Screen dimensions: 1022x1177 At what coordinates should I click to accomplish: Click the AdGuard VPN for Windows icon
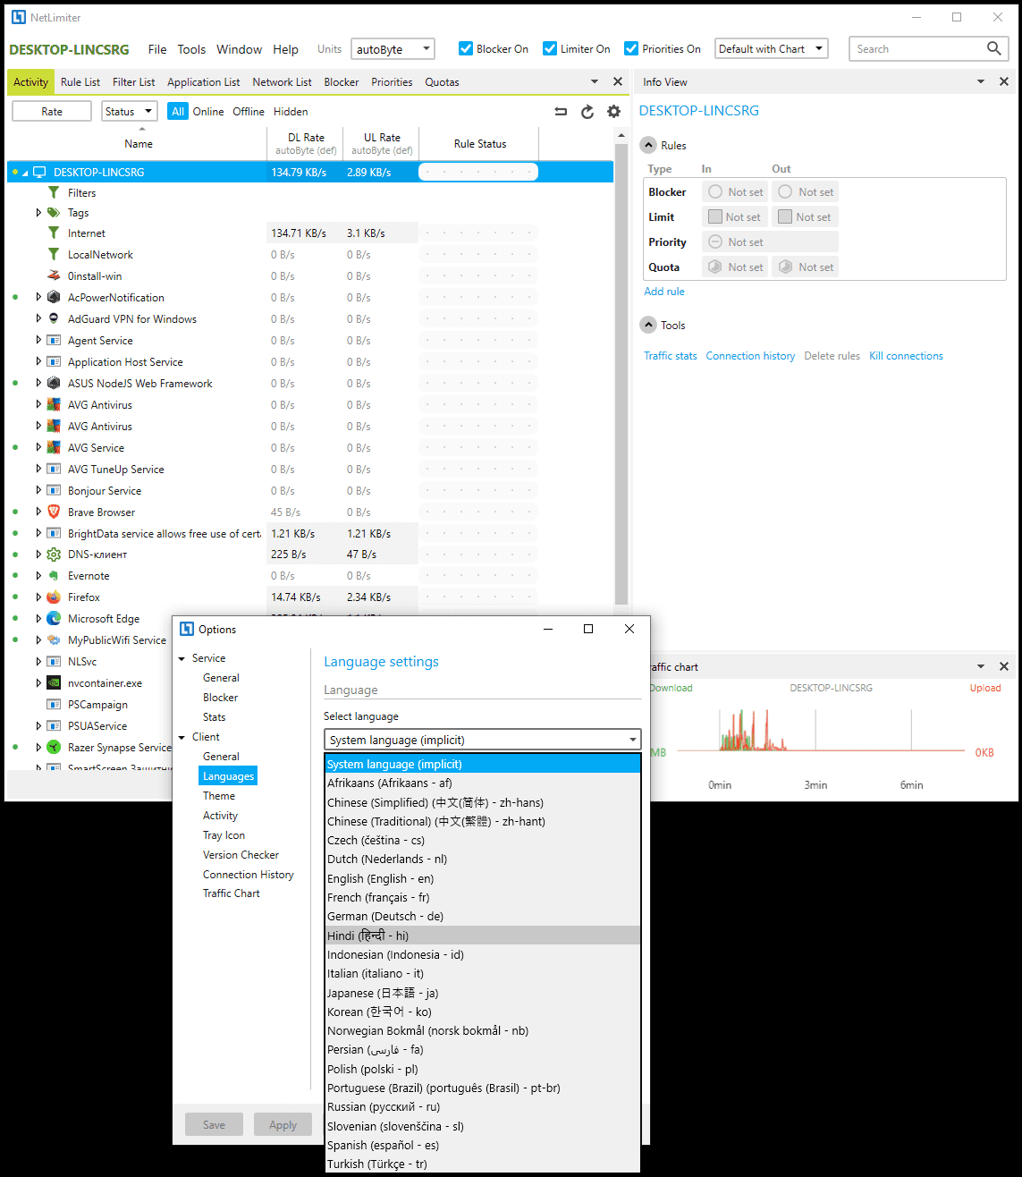tap(54, 319)
